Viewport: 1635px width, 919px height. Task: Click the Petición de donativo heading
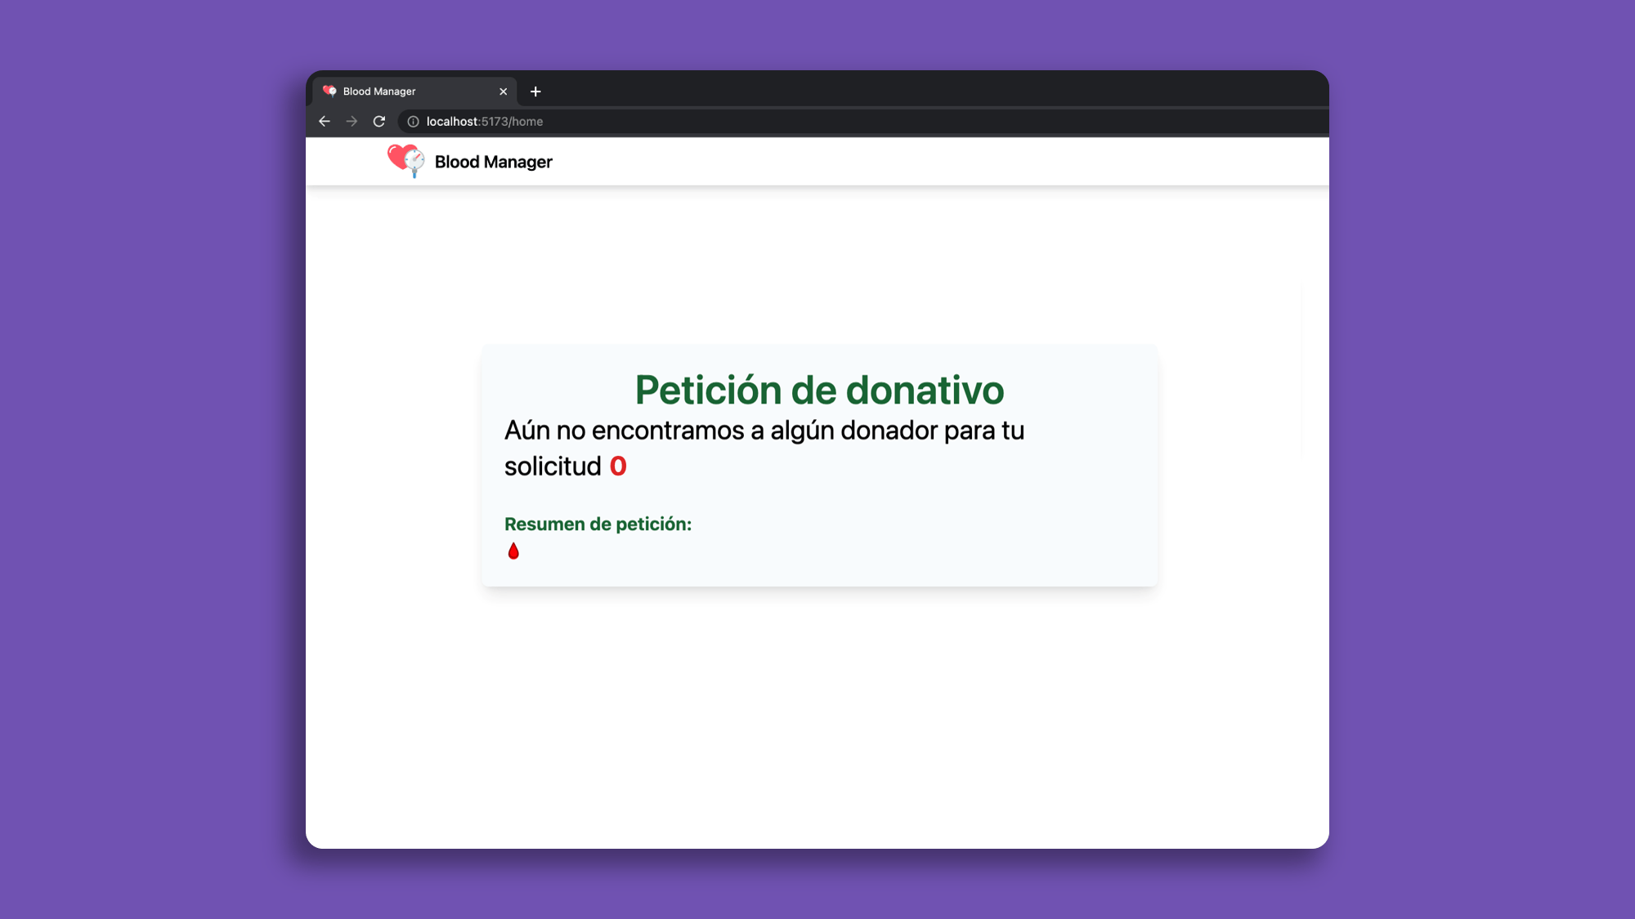tap(819, 390)
